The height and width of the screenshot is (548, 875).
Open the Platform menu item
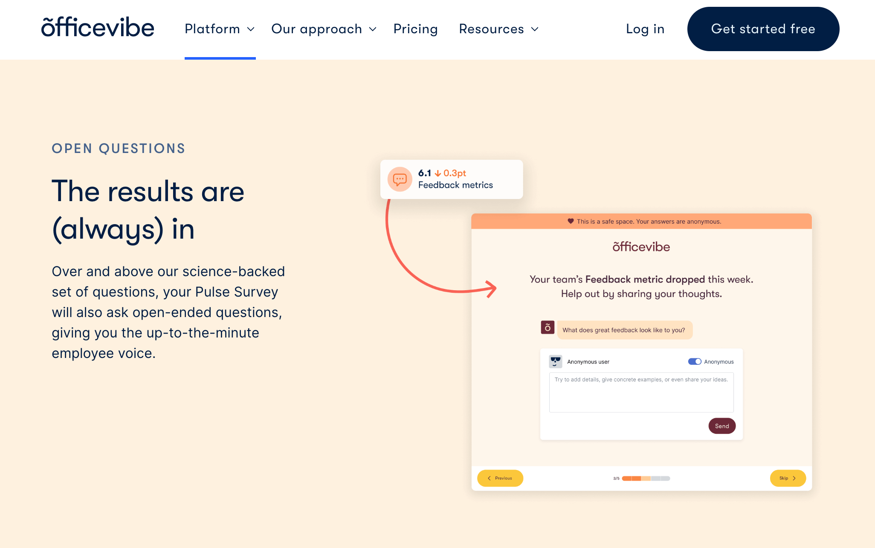[212, 29]
